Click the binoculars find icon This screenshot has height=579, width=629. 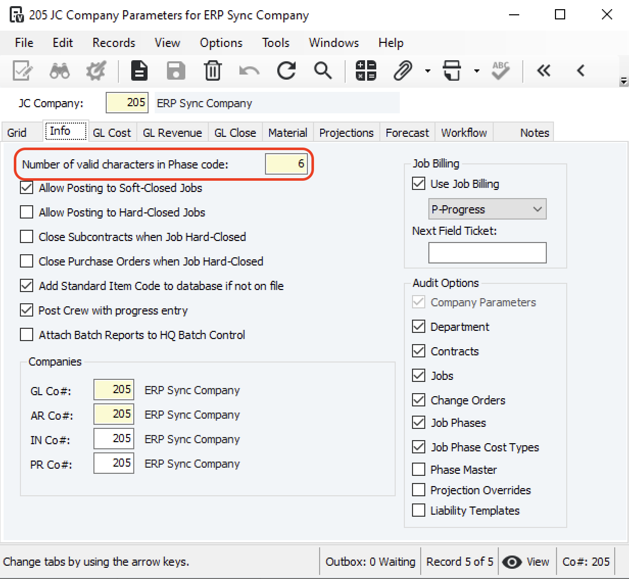pyautogui.click(x=60, y=71)
